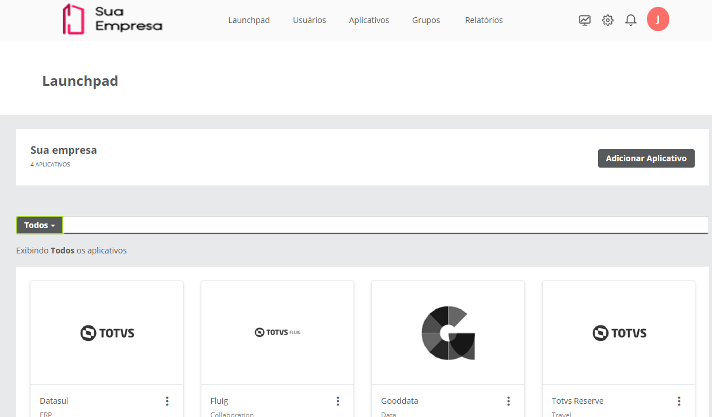
Task: Open Fluig card options menu
Action: point(338,401)
